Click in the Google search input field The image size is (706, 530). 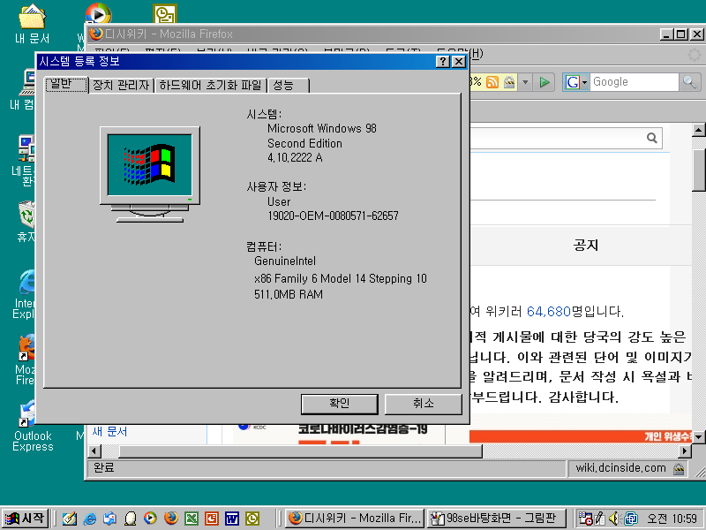click(632, 82)
